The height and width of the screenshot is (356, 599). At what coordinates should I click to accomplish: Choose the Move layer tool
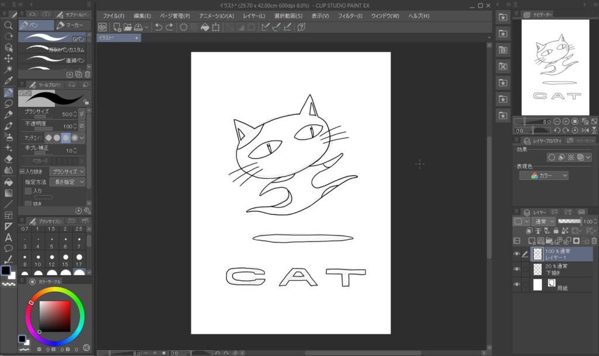point(9,58)
